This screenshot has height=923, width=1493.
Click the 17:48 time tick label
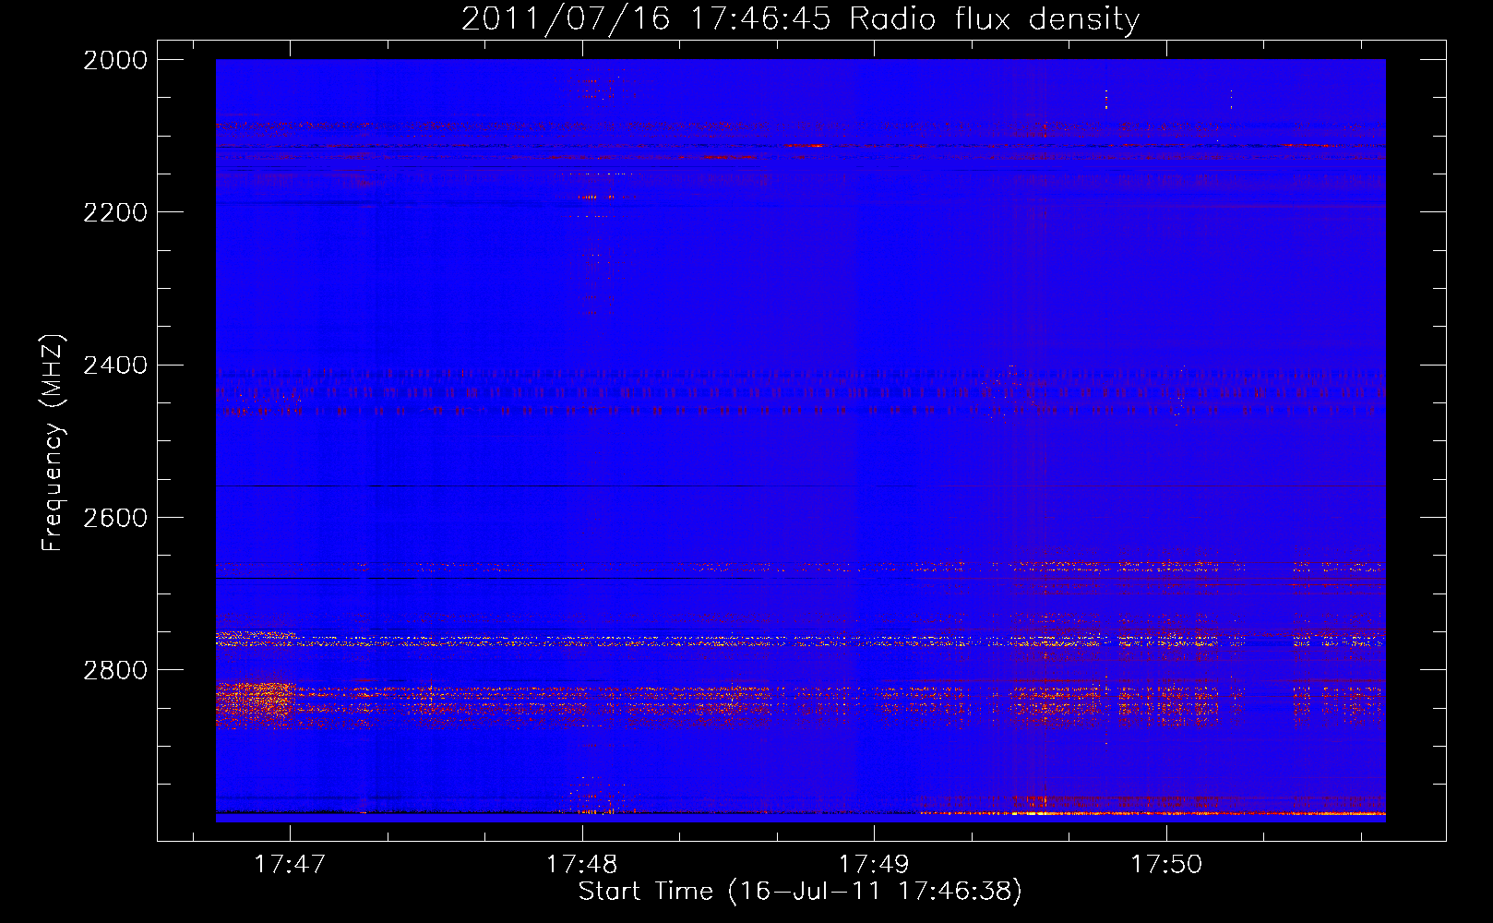point(581,864)
